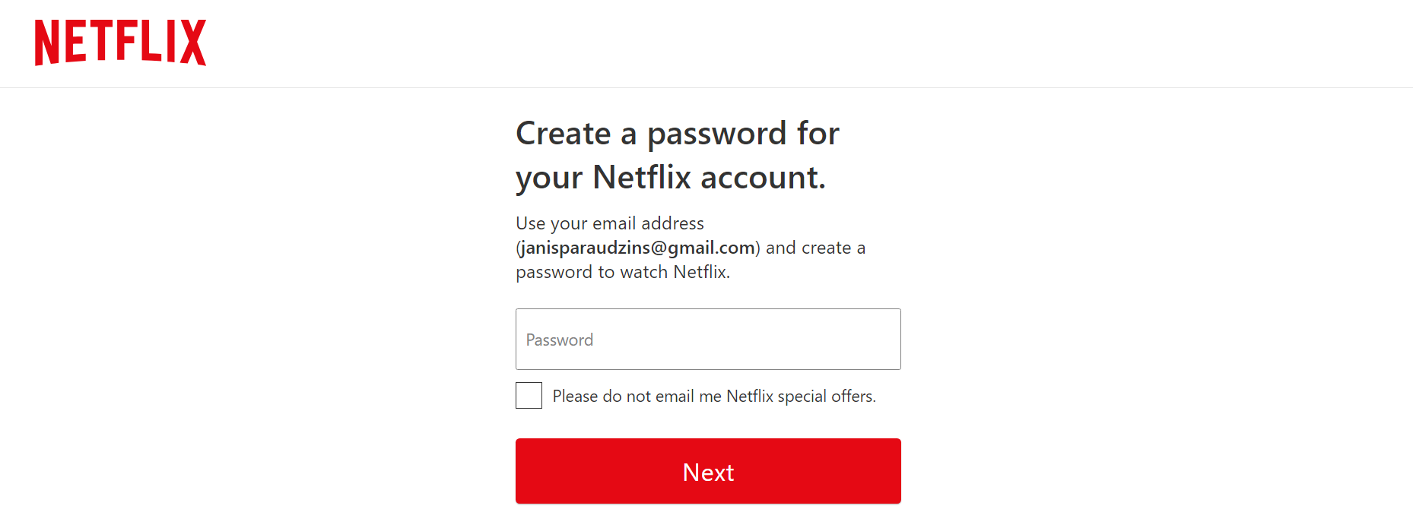This screenshot has height=531, width=1413.
Task: Click the red Netflix logo
Action: click(x=120, y=43)
